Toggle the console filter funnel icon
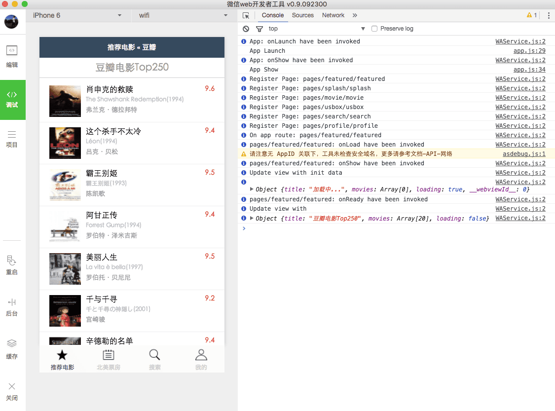This screenshot has height=411, width=555. 259,29
